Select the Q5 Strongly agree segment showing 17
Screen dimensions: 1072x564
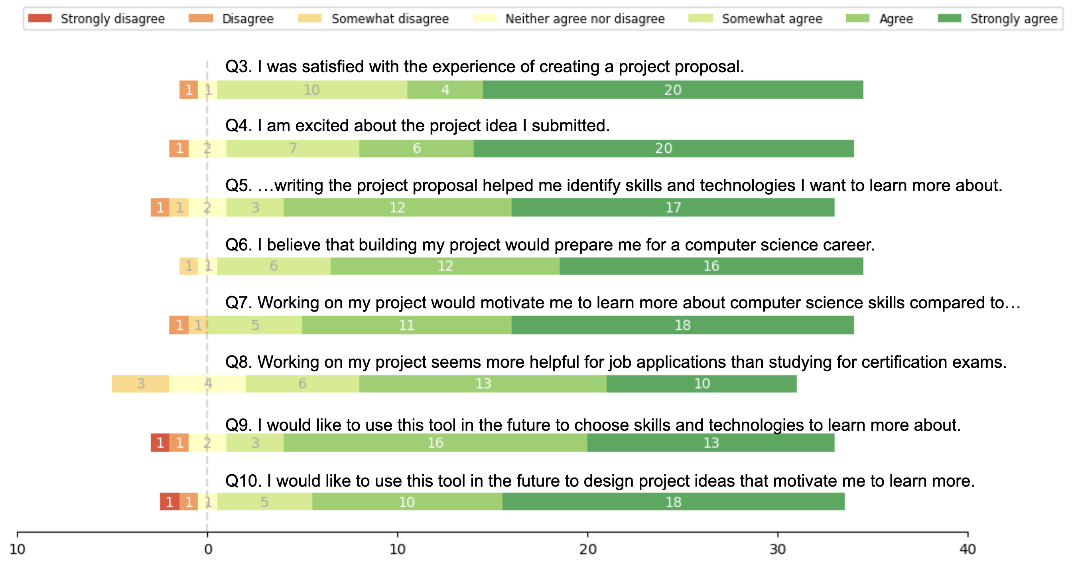[x=672, y=207]
